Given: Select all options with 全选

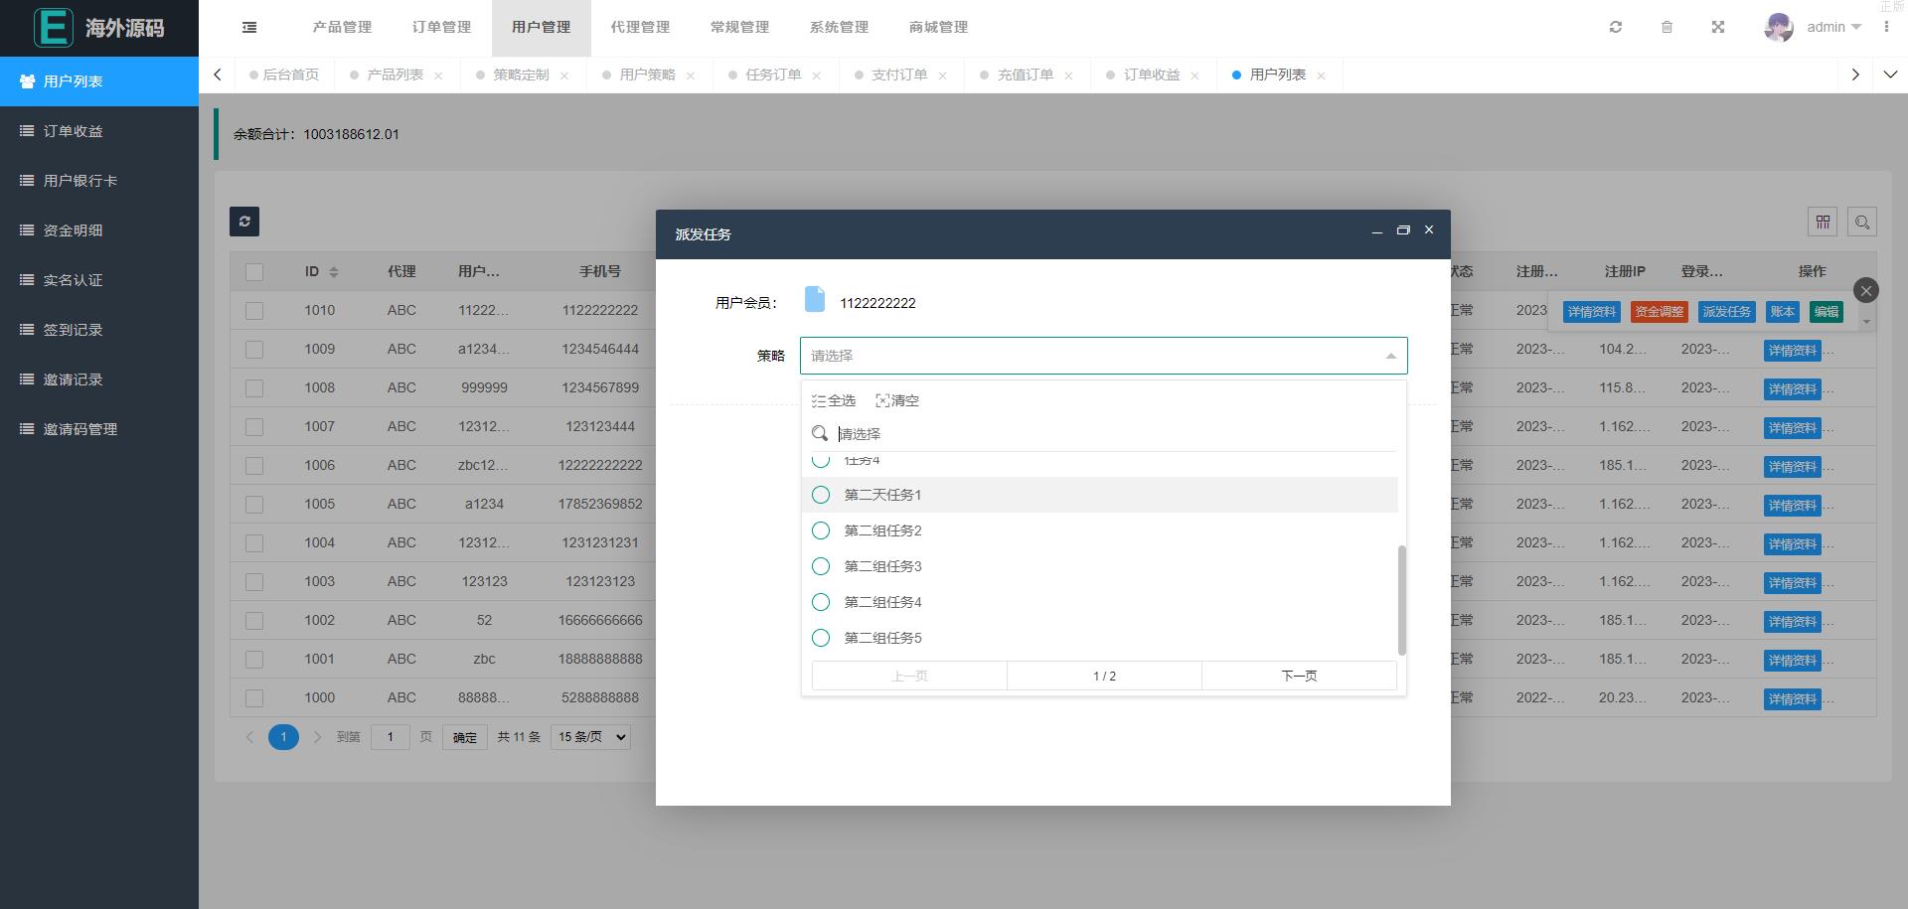Looking at the screenshot, I should tap(834, 401).
